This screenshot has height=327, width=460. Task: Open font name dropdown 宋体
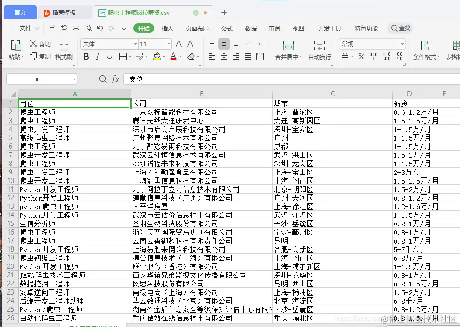click(135, 44)
